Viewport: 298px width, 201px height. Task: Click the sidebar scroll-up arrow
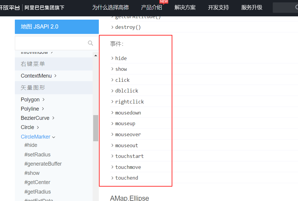pos(96,56)
